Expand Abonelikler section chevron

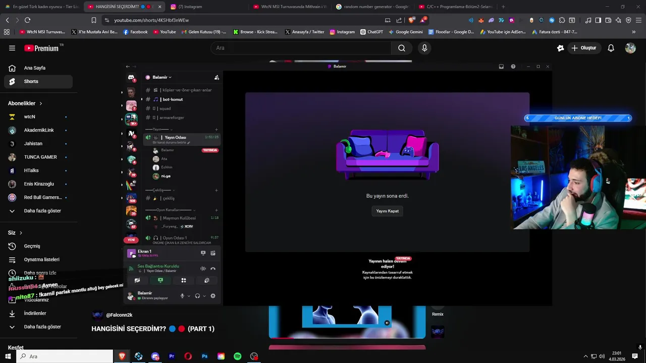41,103
